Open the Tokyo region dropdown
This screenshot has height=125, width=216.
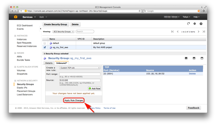pyautogui.click(x=186, y=17)
